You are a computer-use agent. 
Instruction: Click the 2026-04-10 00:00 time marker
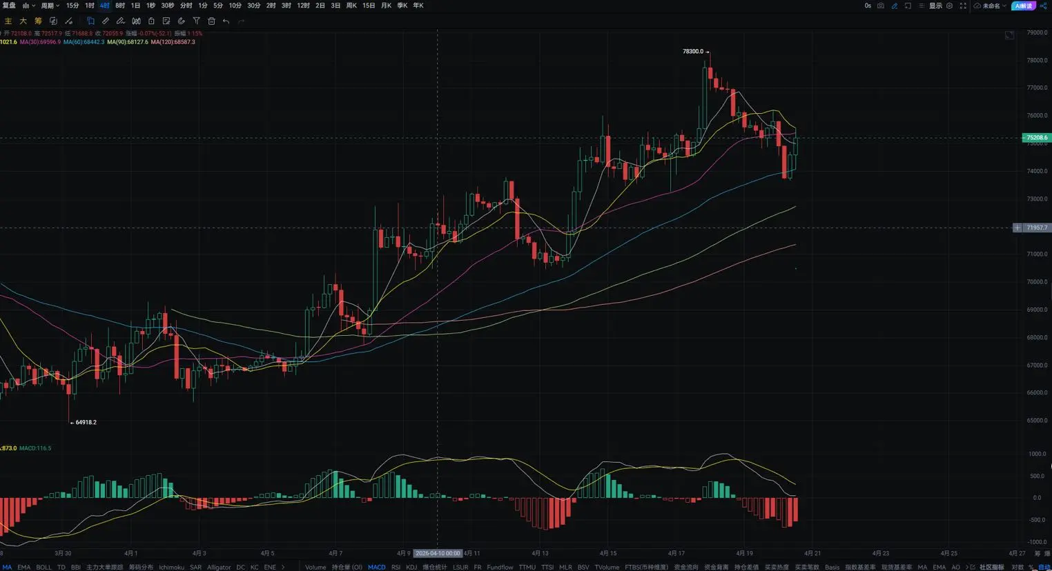click(x=438, y=553)
